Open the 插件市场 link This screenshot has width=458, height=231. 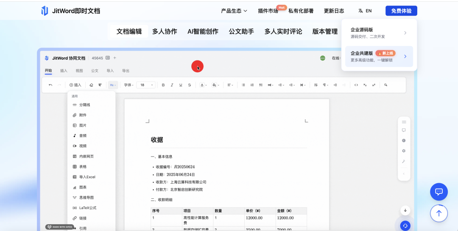click(268, 11)
